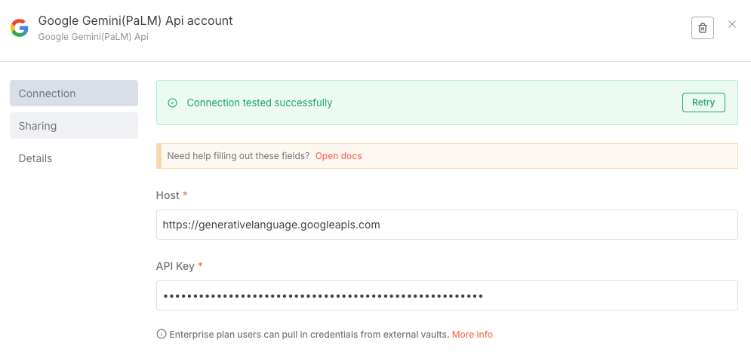The width and height of the screenshot is (751, 355).
Task: Click the info icon beside Enterprise plan note
Action: pyautogui.click(x=162, y=334)
